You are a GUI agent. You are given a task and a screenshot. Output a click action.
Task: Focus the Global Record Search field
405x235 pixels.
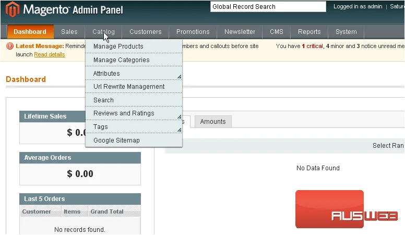pos(268,7)
